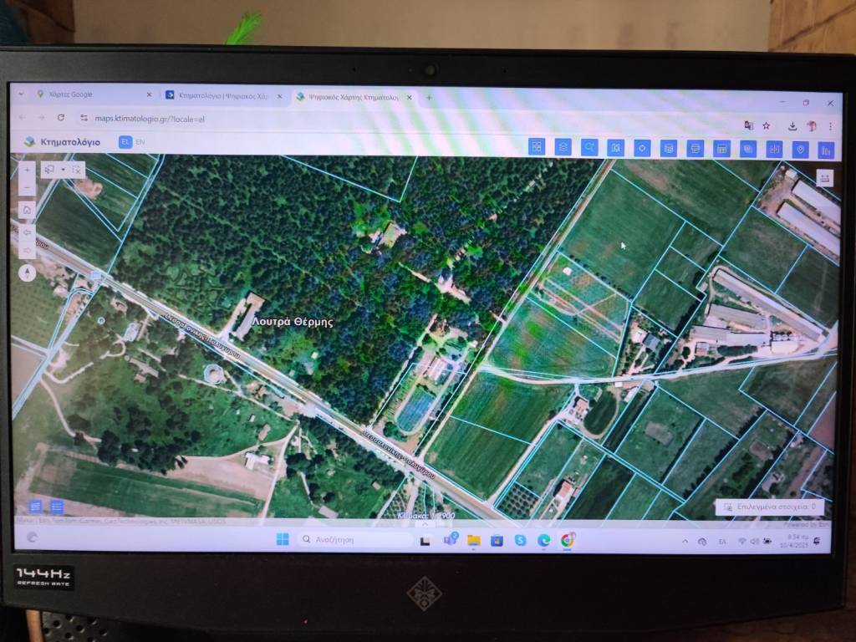Open the map layers panel
This screenshot has width=856, height=642.
pos(563,147)
